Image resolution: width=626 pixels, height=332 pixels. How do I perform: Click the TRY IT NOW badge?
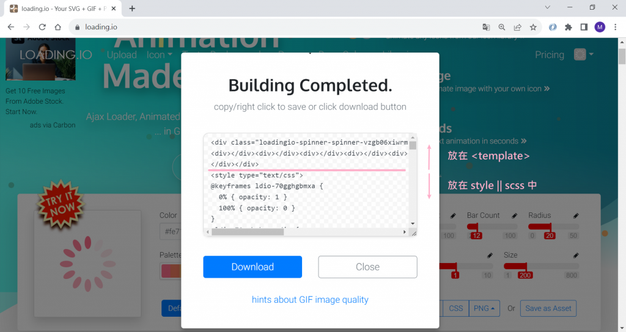[61, 204]
